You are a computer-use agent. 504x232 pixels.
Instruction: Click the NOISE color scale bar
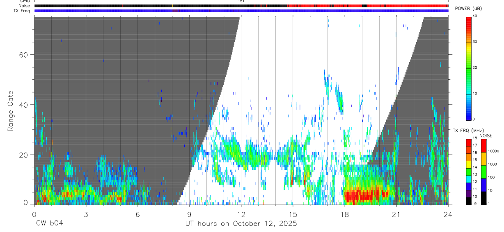[484, 172]
